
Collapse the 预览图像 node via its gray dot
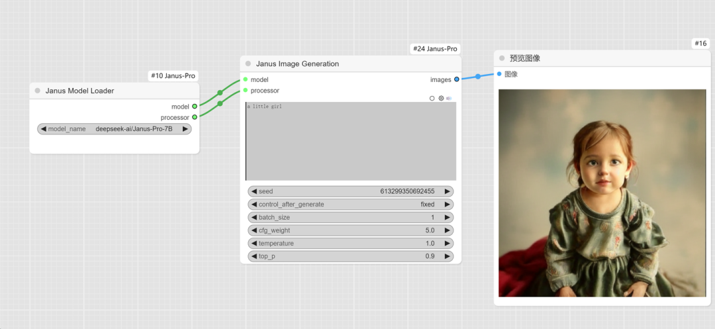coord(502,58)
